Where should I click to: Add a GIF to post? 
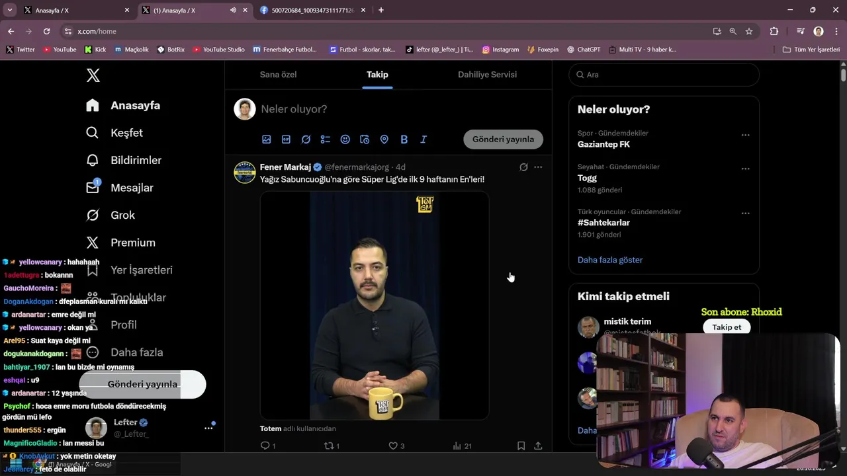[286, 139]
